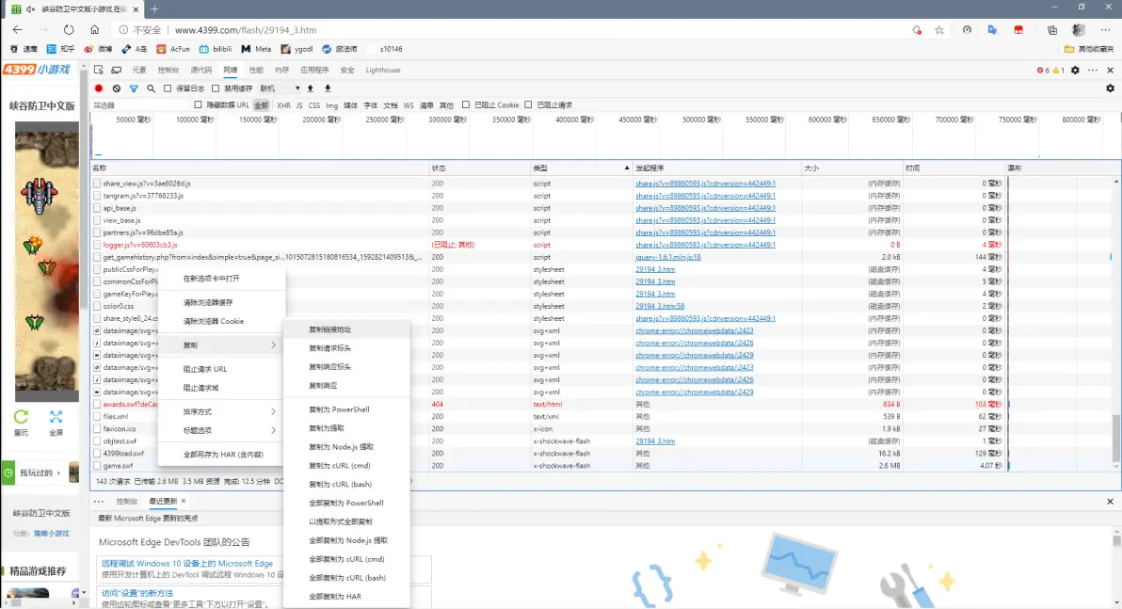Open the 访问"设置"的新方法 link
The height and width of the screenshot is (609, 1122).
coord(136,593)
